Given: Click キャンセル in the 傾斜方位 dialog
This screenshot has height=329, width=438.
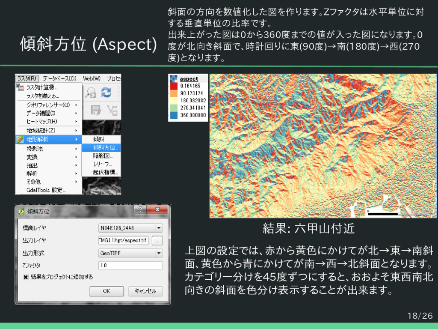Looking at the screenshot, I should (x=145, y=291).
